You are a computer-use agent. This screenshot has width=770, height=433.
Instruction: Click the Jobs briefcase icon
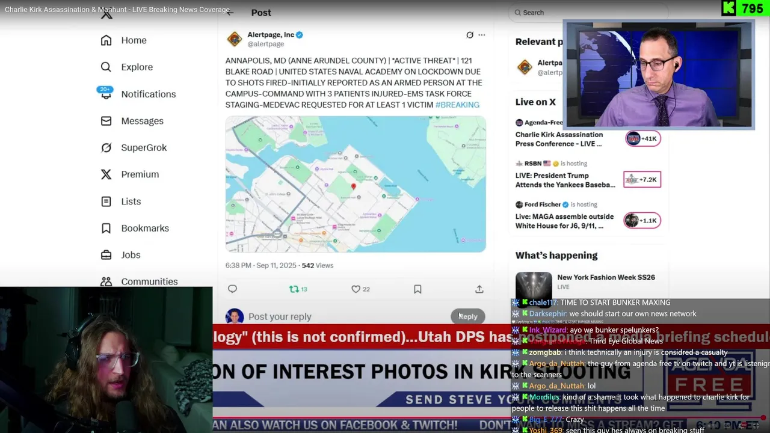(x=106, y=255)
